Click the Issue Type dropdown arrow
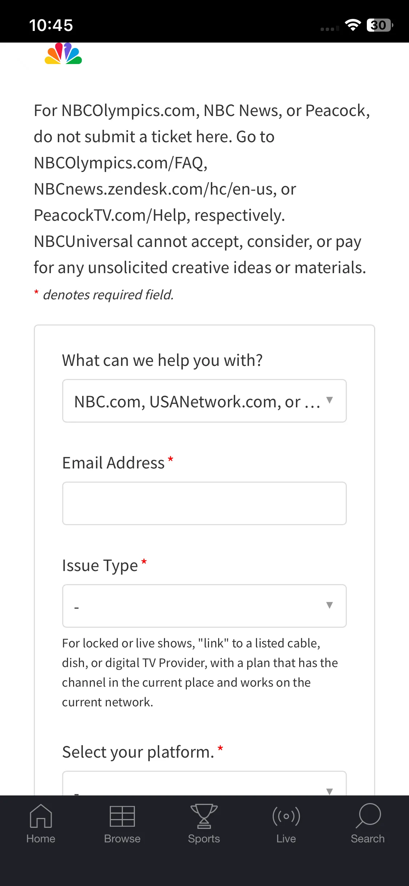This screenshot has height=886, width=409. coord(329,605)
